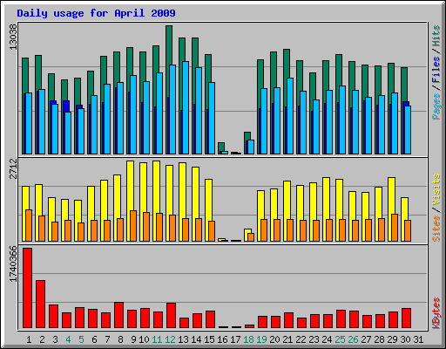Click the vertical "KBytes" legend label

(x=436, y=313)
